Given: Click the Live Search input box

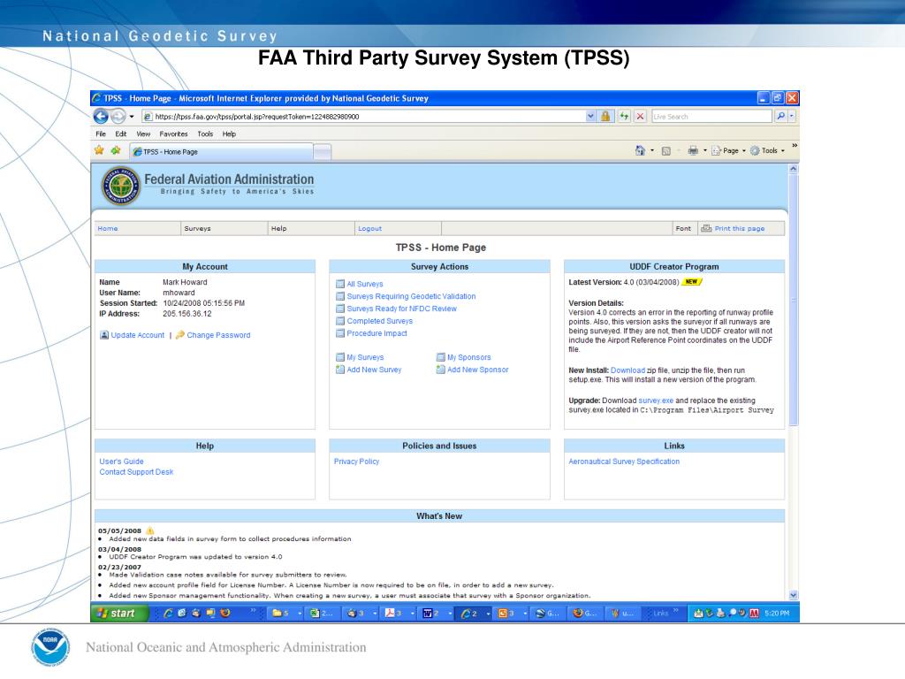Looking at the screenshot, I should pos(711,116).
